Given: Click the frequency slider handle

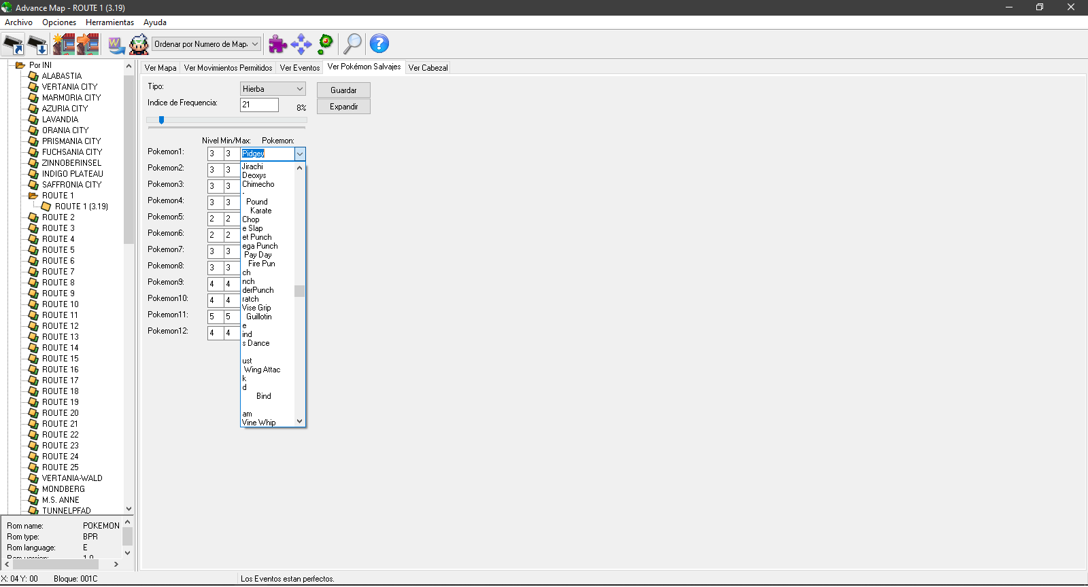Looking at the screenshot, I should point(161,120).
